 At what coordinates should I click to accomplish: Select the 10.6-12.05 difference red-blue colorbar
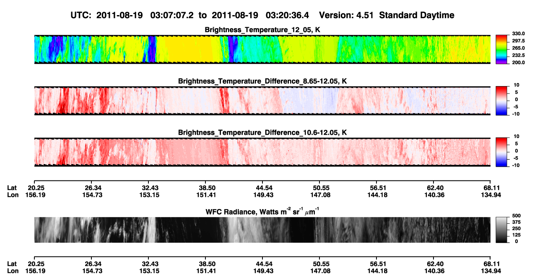point(502,152)
